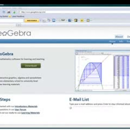Open dropdown arrow beside smiley icon
Viewport: 130px width, 130px height.
(85, 21)
